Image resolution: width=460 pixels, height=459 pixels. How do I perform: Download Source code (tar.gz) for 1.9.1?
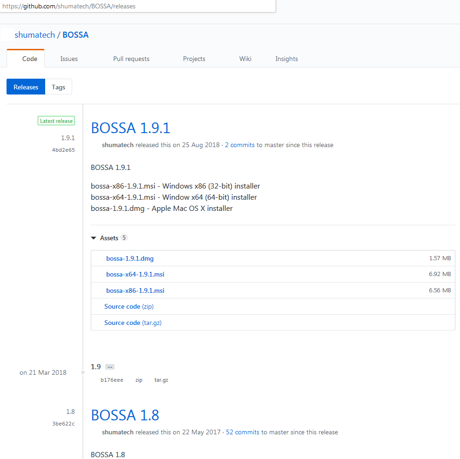(x=133, y=323)
